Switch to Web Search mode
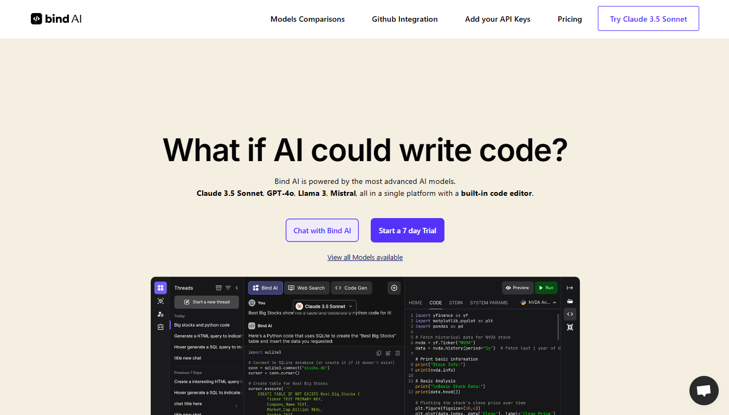Screen dimensions: 729x415 307,288
